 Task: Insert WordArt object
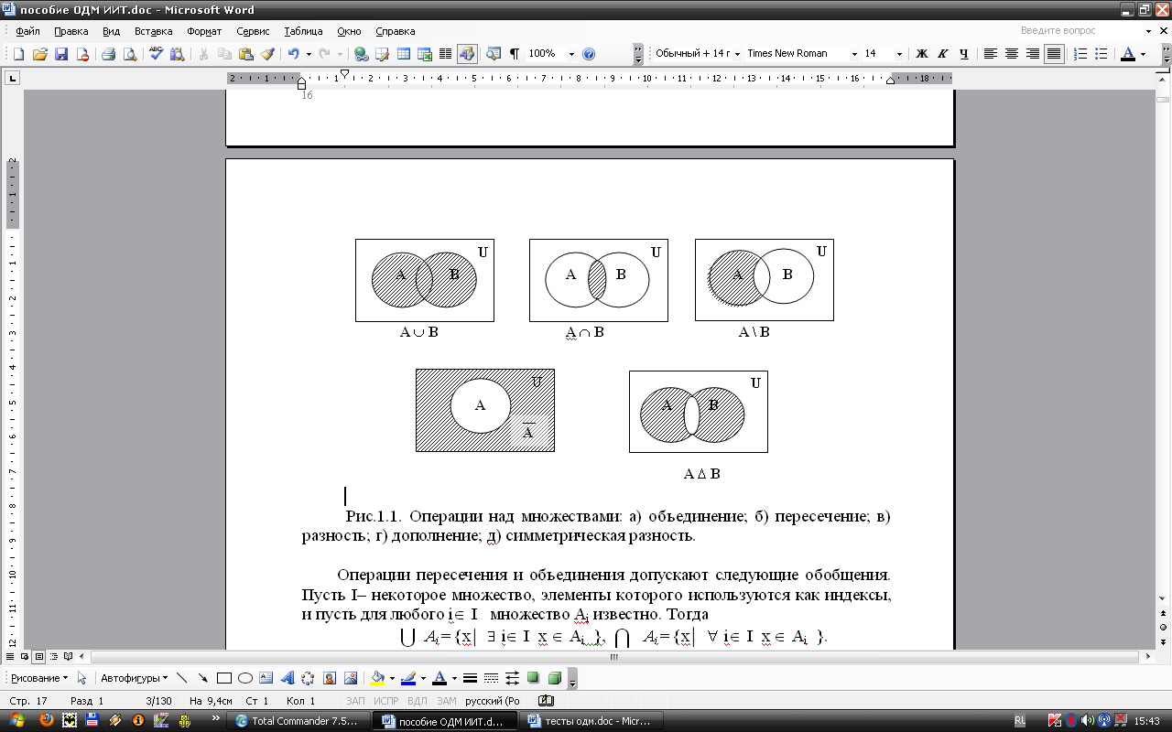[x=287, y=678]
